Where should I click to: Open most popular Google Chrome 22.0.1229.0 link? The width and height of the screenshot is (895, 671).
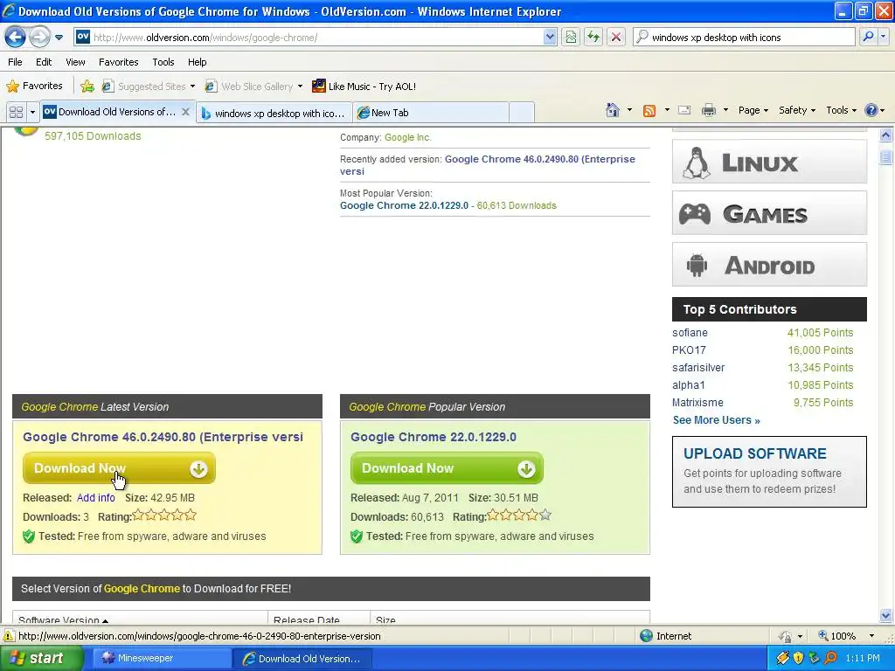[x=404, y=205]
